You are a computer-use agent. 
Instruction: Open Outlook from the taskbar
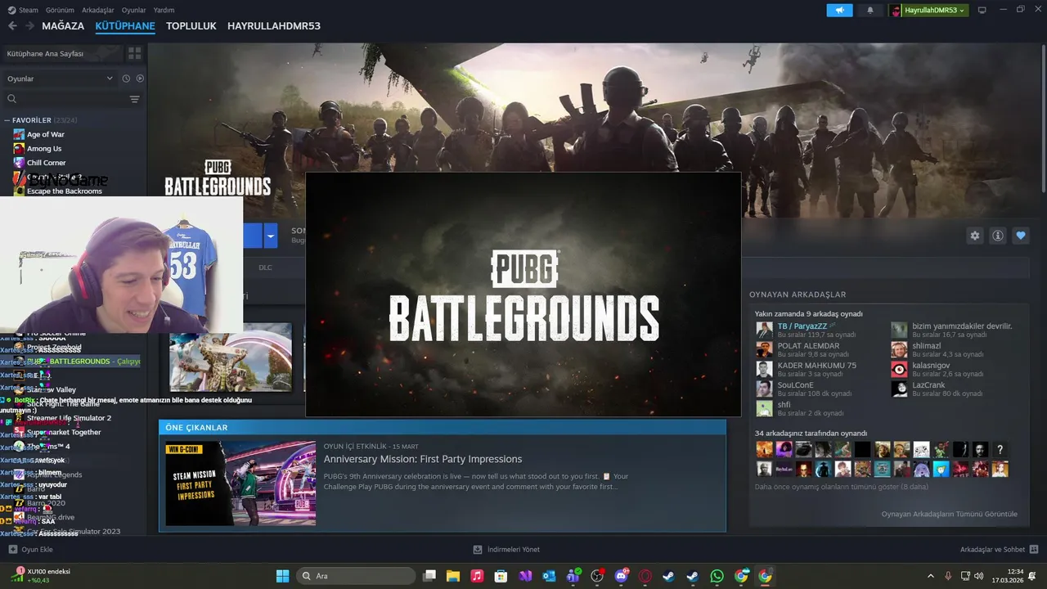point(549,576)
